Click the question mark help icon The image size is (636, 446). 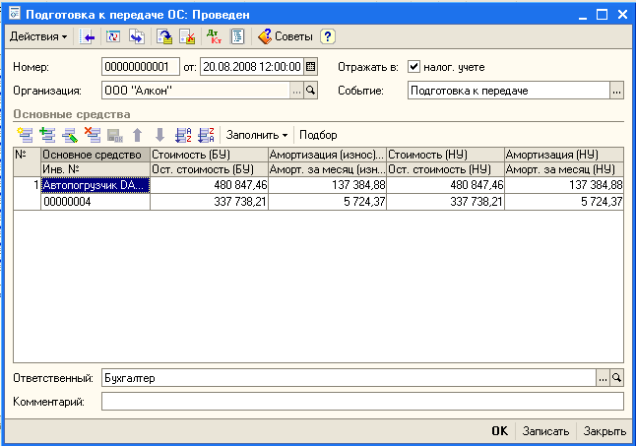328,36
